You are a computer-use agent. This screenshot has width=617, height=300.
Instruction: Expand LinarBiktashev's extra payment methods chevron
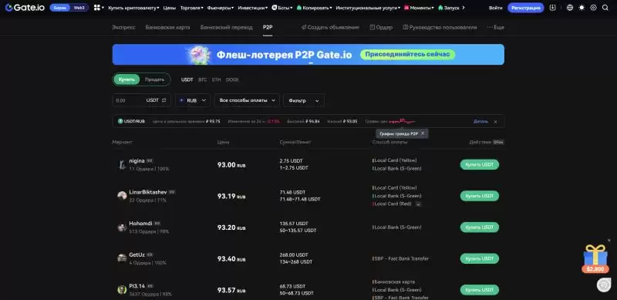[418, 204]
